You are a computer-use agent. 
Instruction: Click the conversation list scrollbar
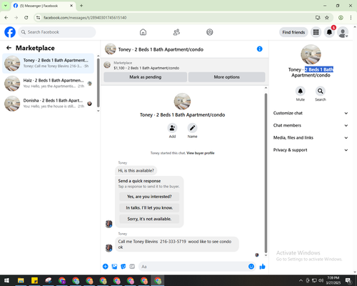point(98,83)
